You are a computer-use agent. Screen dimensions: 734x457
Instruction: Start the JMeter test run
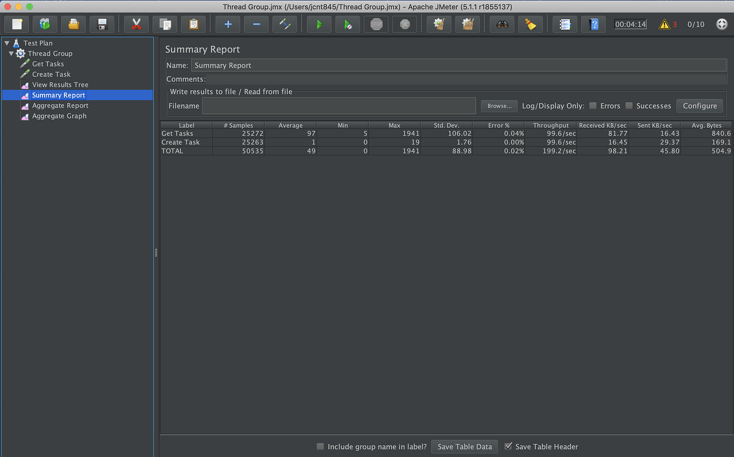click(319, 24)
